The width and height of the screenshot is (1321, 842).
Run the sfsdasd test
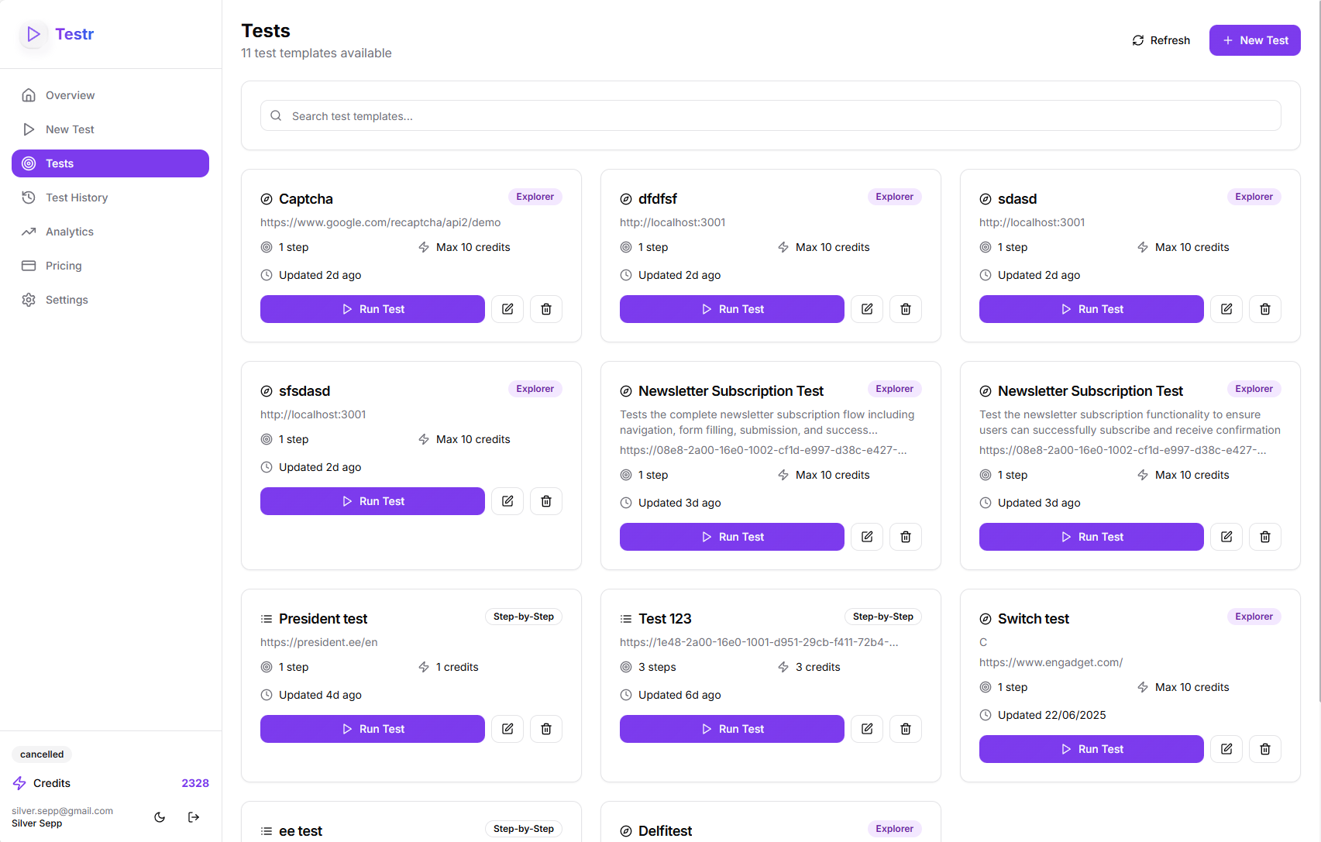click(x=373, y=501)
